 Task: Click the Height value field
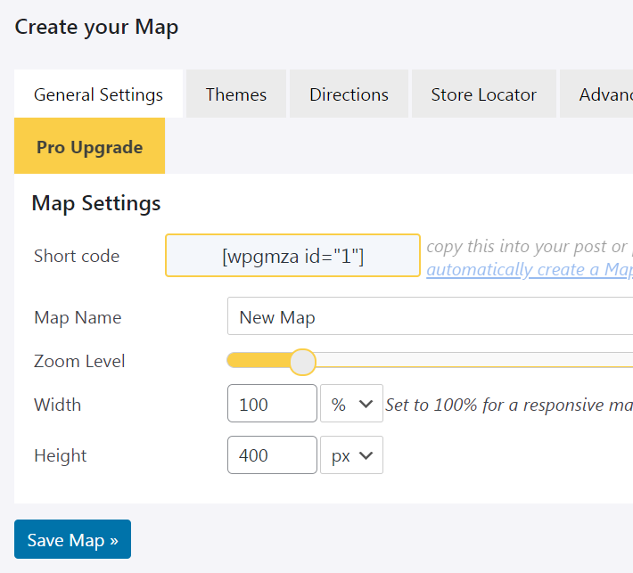272,454
